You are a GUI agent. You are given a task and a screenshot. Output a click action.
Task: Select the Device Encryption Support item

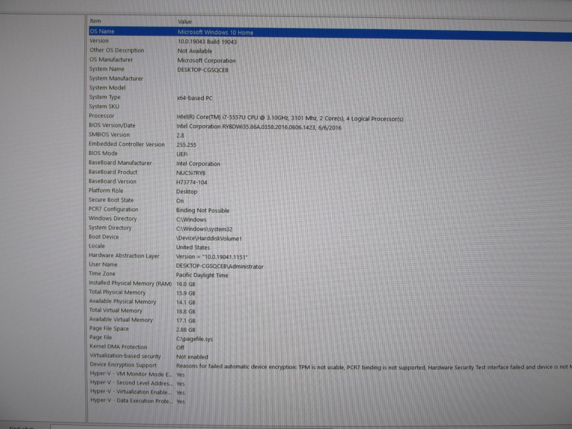click(123, 365)
